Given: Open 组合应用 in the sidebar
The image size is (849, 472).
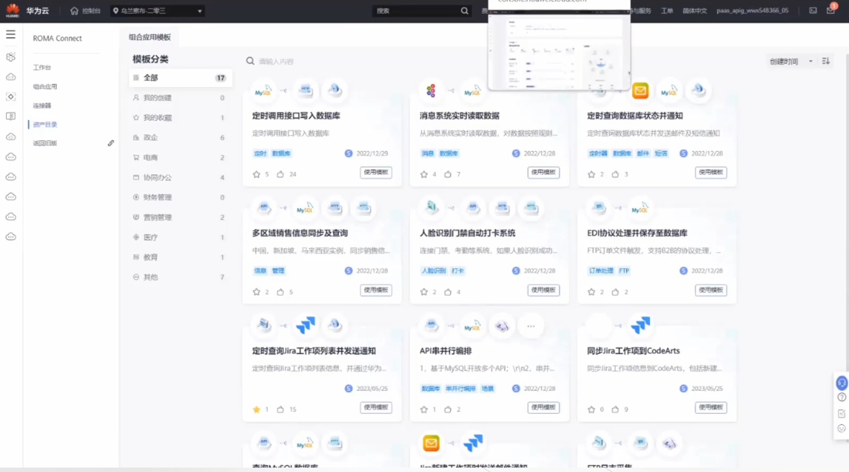Looking at the screenshot, I should (x=45, y=87).
